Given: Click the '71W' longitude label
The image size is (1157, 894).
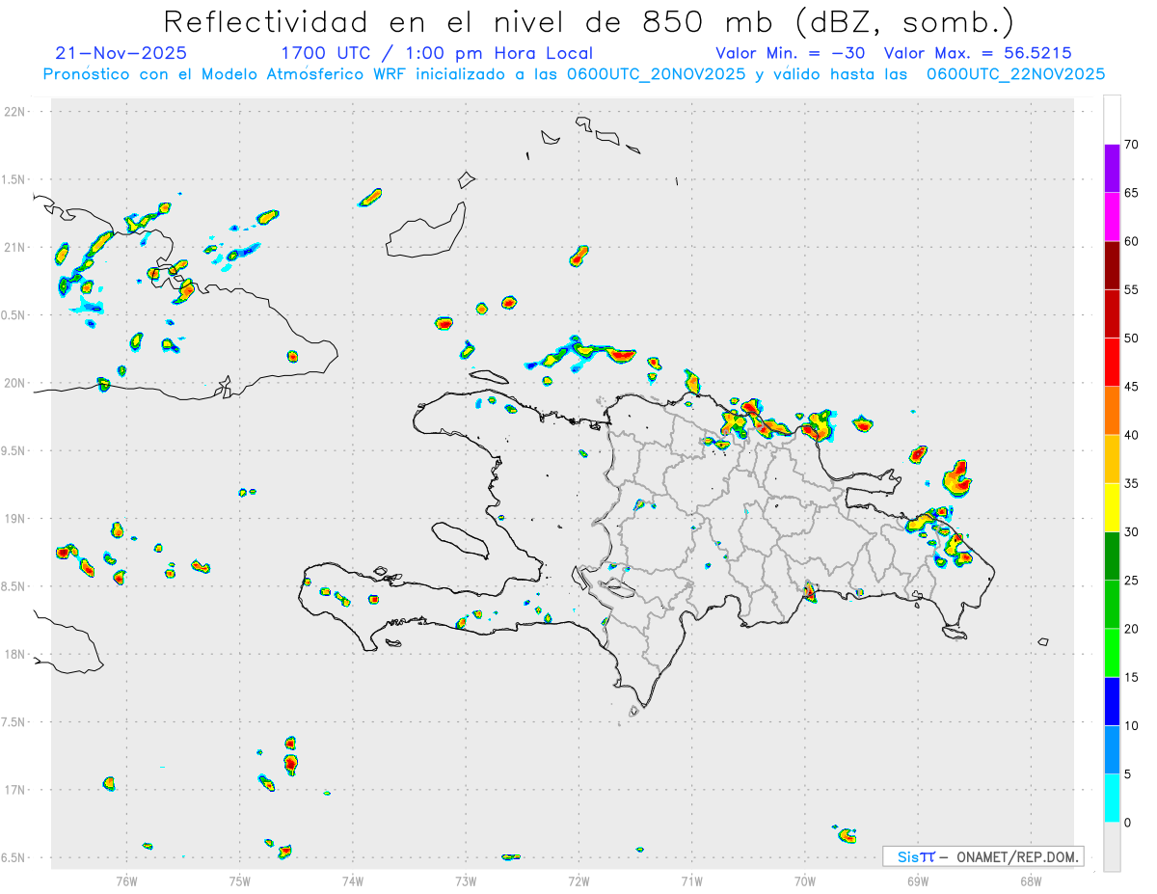Looking at the screenshot, I should [691, 880].
